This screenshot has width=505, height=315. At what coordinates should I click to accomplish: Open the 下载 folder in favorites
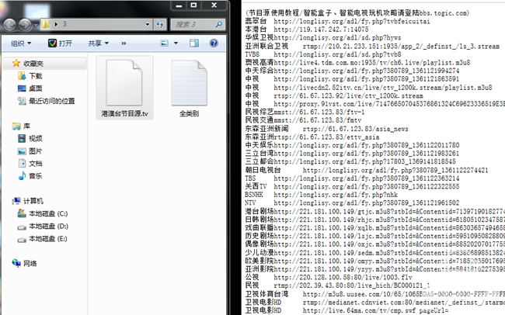[x=30, y=76]
